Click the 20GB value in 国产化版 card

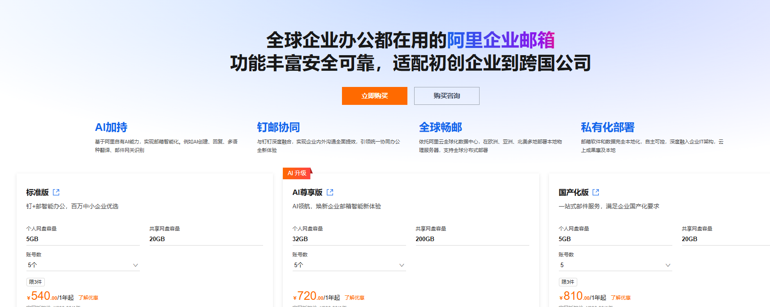[x=690, y=239]
